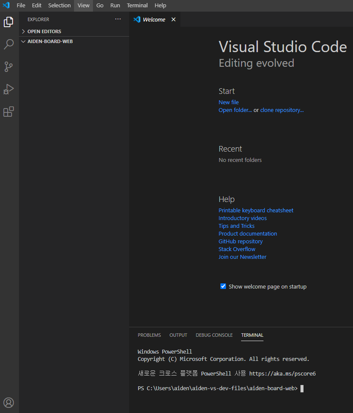The image size is (353, 413).
Task: Open the Edit menu
Action: [37, 6]
